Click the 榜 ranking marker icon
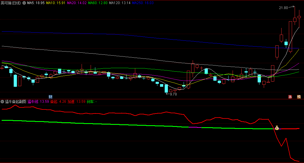 pyautogui.click(x=299, y=97)
